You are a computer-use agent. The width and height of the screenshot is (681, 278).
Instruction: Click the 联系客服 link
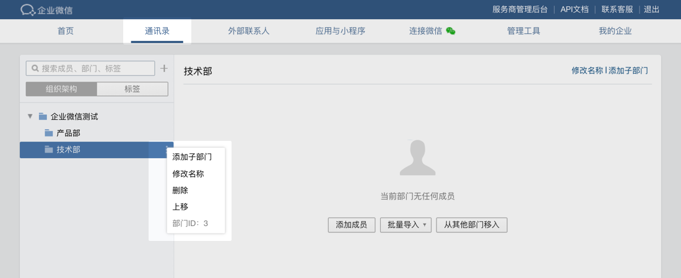click(617, 9)
